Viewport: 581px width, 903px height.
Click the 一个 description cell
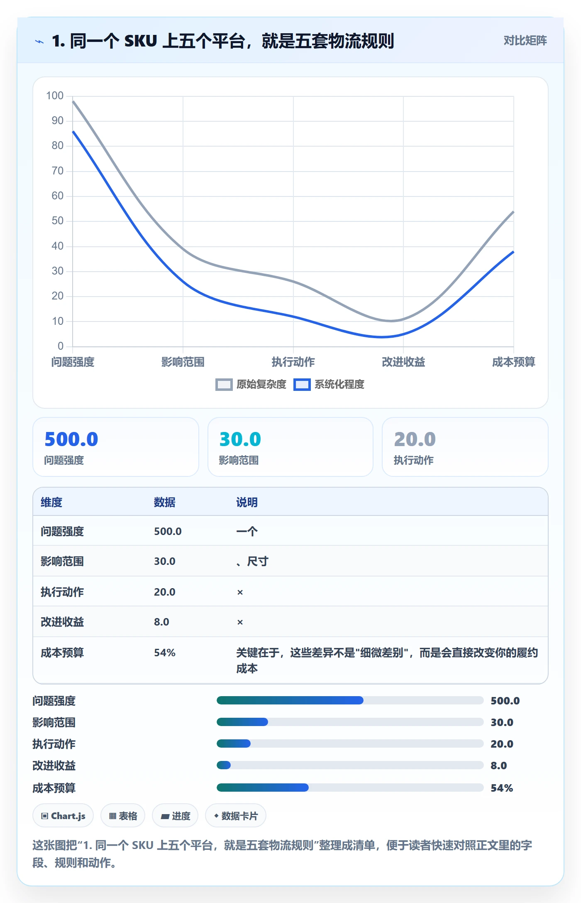[x=247, y=531]
